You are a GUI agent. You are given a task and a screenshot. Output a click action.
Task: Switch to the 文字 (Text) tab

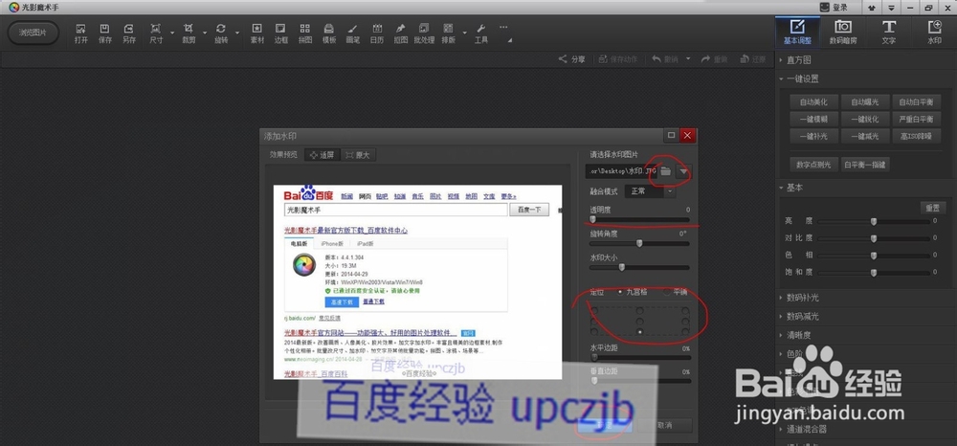pyautogui.click(x=889, y=32)
